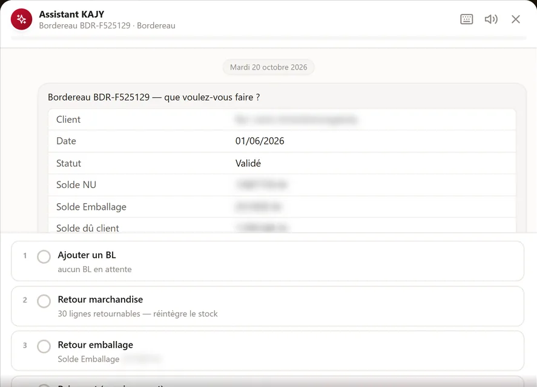Click the Validé status value
This screenshot has height=387, width=537.
(248, 163)
